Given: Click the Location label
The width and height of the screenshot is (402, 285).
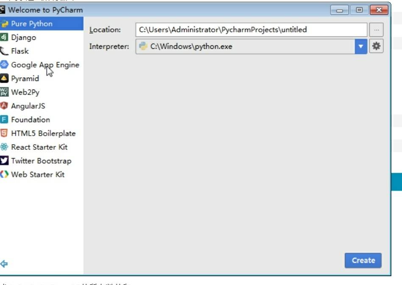Looking at the screenshot, I should tap(105, 30).
